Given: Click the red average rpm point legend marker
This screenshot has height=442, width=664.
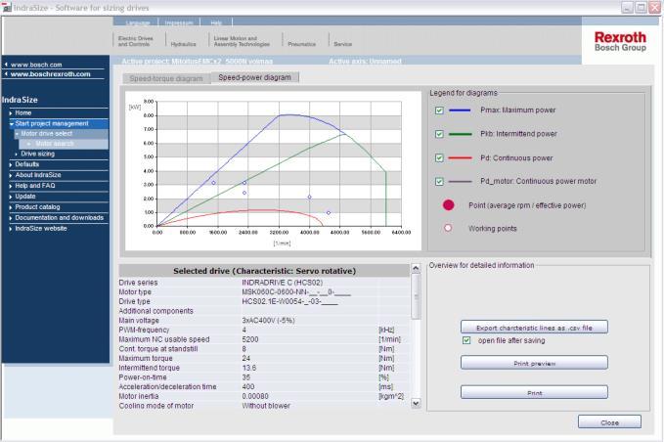Looking at the screenshot, I should [x=449, y=205].
